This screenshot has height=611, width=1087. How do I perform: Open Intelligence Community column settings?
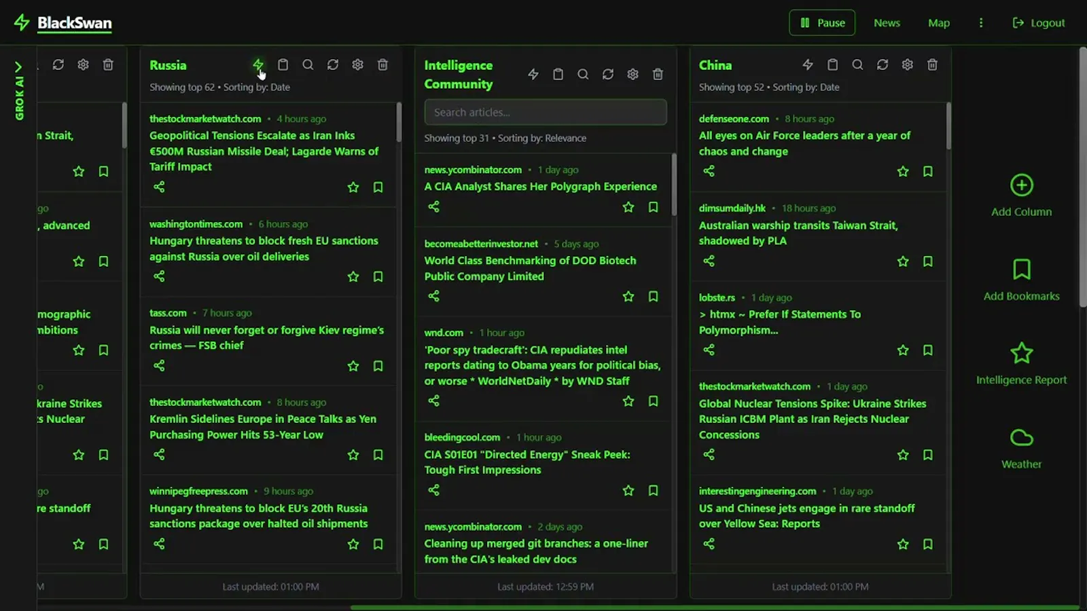pyautogui.click(x=632, y=74)
